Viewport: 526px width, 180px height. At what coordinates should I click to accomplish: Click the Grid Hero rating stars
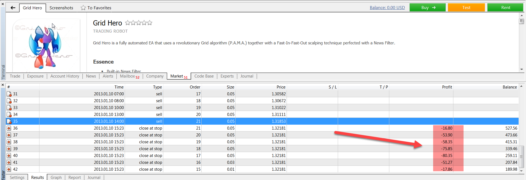click(139, 23)
